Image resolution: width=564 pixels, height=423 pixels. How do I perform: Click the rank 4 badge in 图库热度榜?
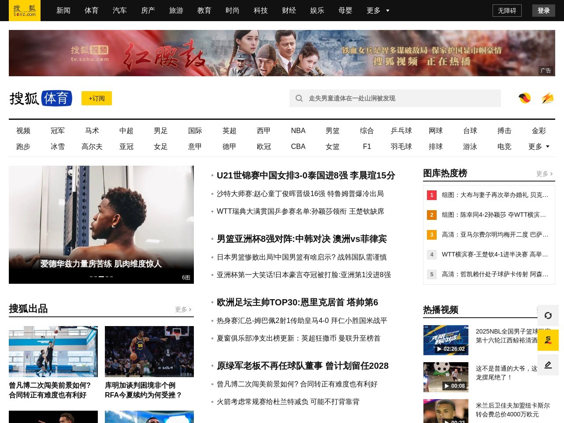pos(432,254)
